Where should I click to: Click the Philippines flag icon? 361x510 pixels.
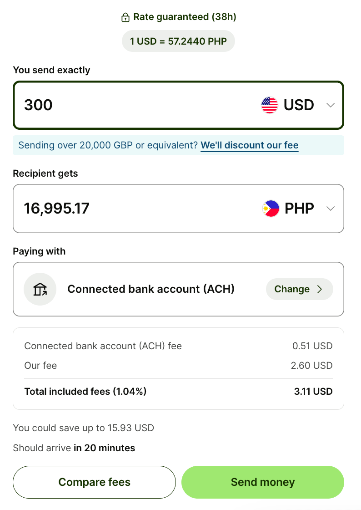[271, 209]
